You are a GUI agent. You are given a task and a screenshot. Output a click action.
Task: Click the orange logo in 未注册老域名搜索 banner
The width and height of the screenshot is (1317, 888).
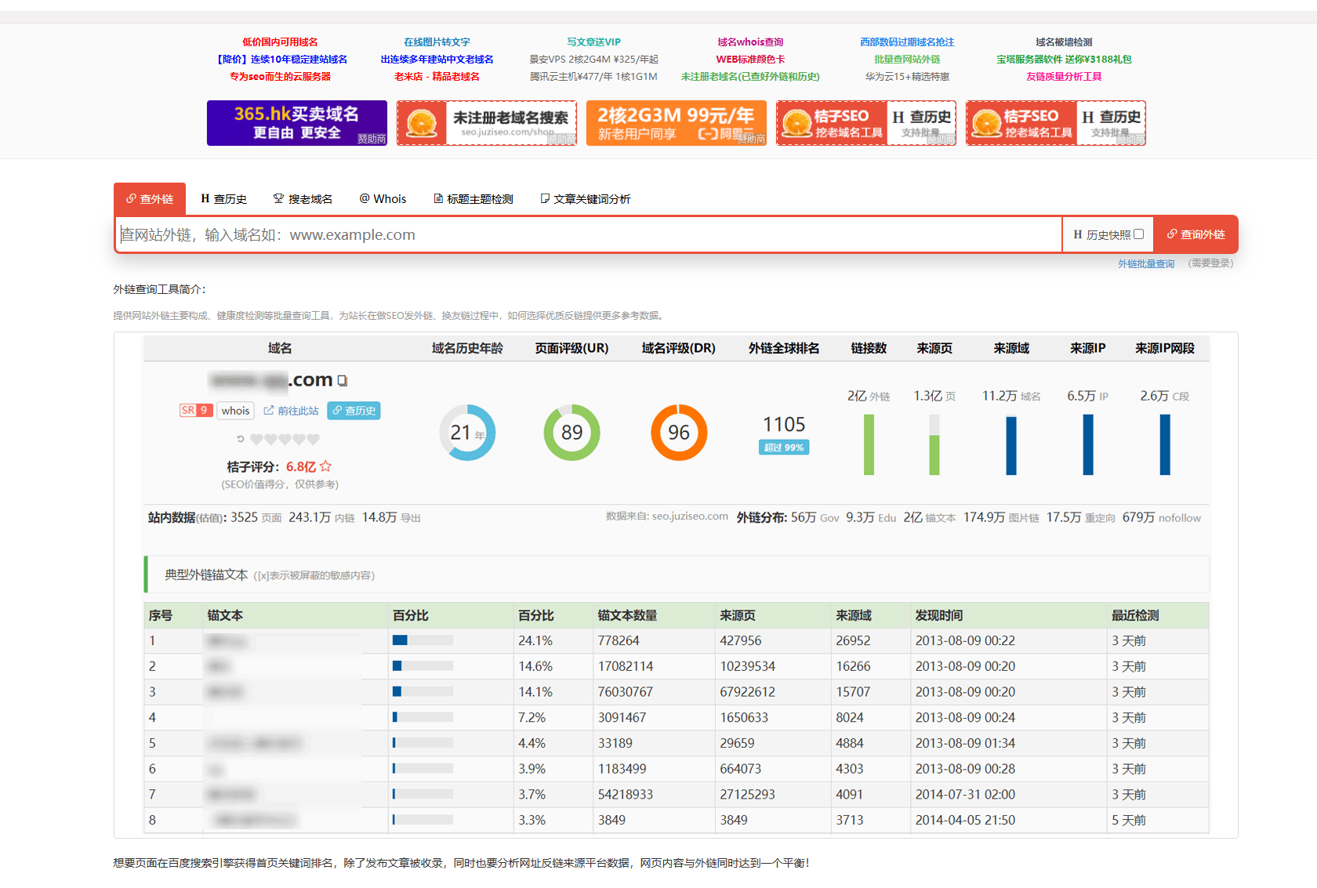click(422, 123)
